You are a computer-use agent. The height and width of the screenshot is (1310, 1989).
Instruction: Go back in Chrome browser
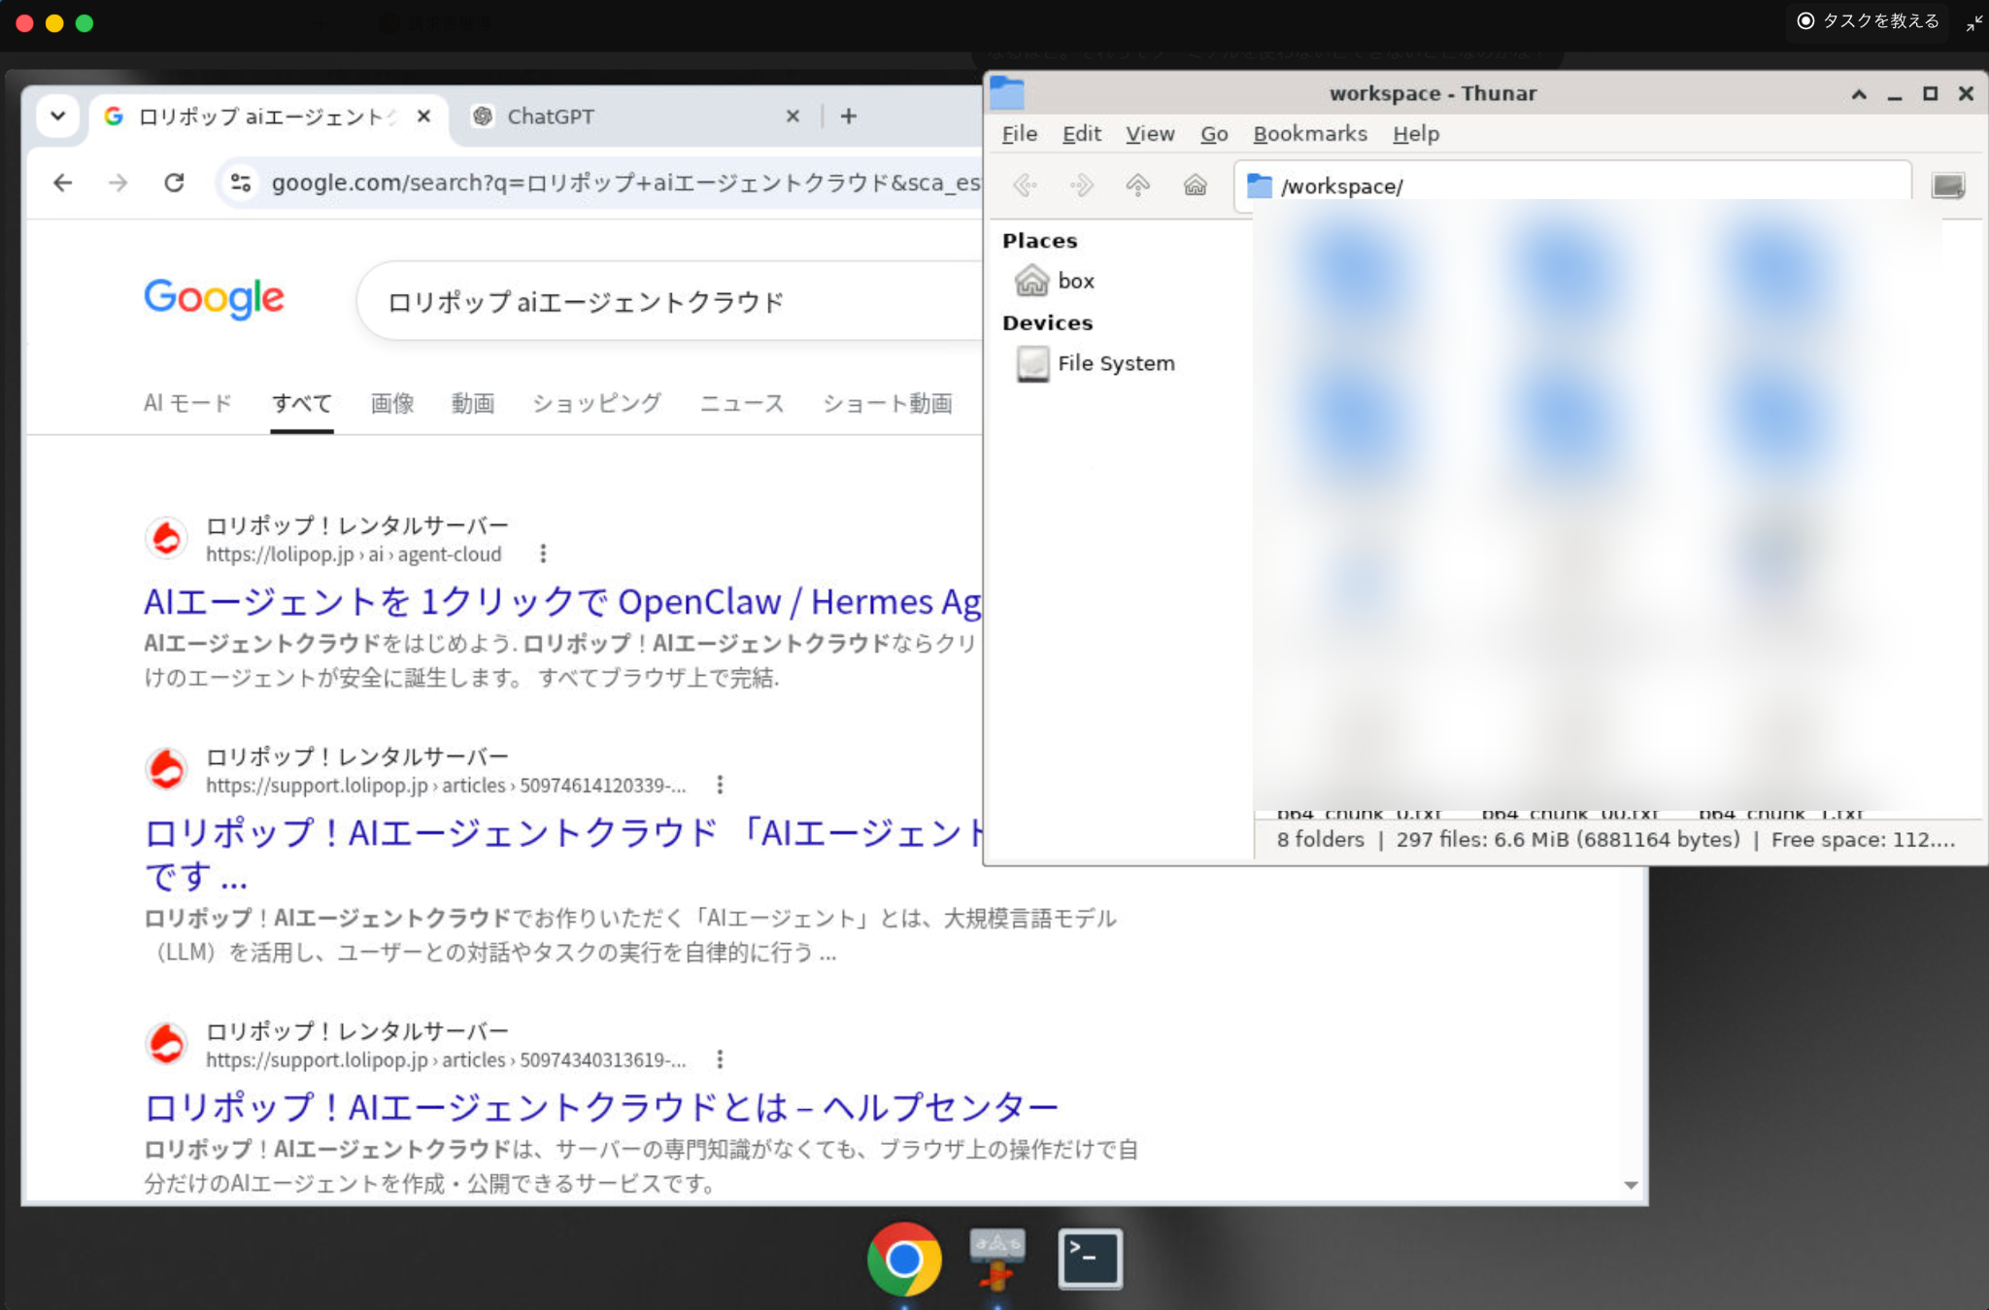(x=63, y=183)
